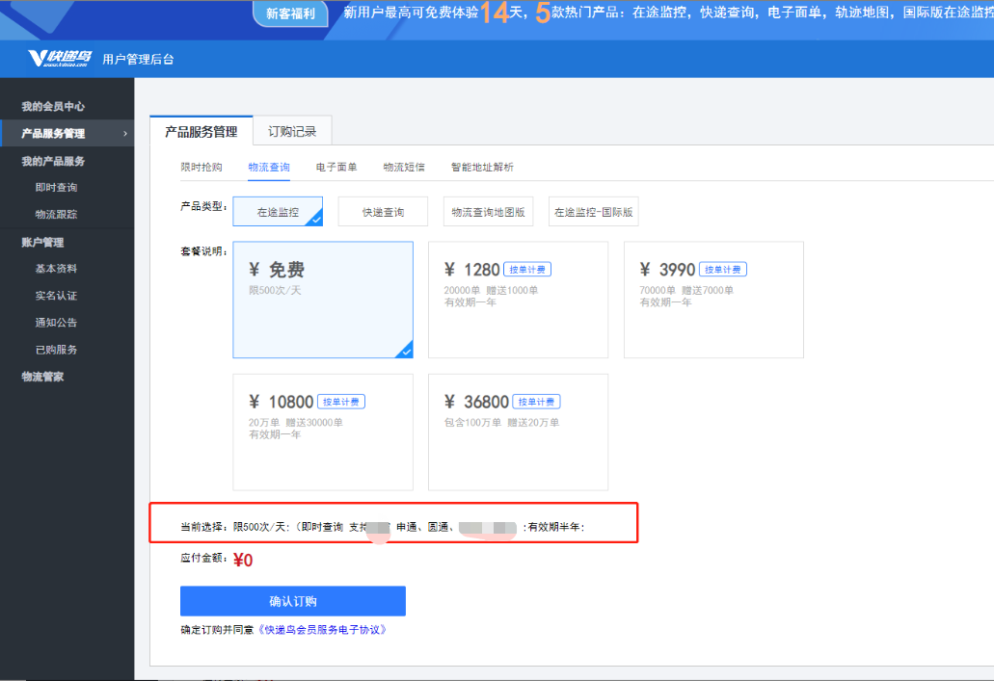Click the 20000单 赠送1000单 description
The image size is (994, 681).
pyautogui.click(x=491, y=290)
